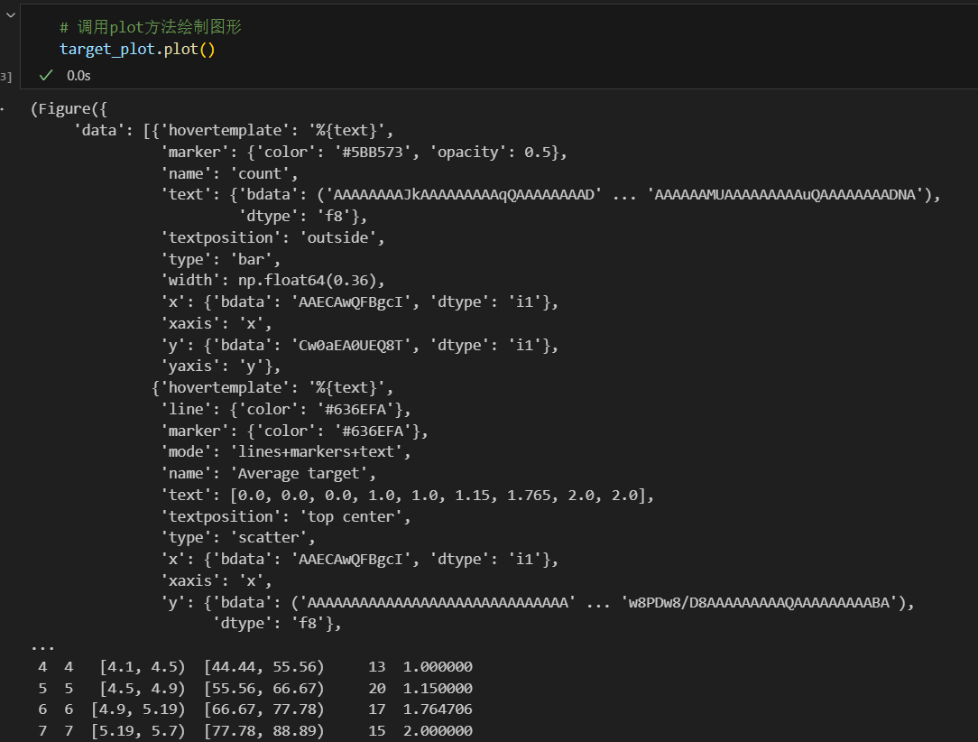Click the execution count label [3]
This screenshot has width=978, height=742.
point(4,75)
